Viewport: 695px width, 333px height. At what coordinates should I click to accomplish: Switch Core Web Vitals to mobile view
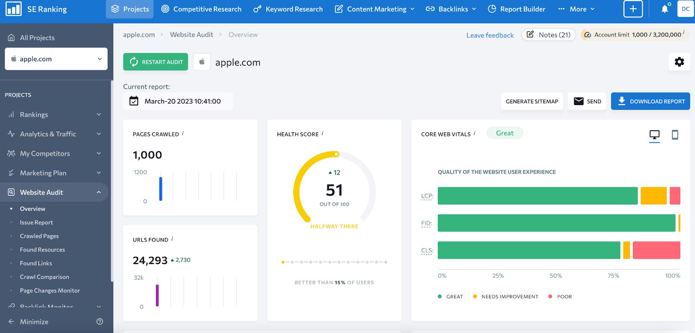(675, 135)
